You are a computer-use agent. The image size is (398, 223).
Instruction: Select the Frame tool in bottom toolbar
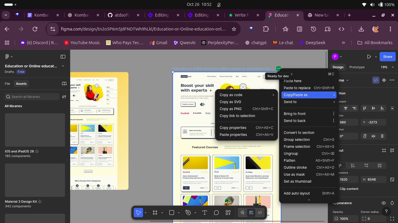tap(155, 213)
